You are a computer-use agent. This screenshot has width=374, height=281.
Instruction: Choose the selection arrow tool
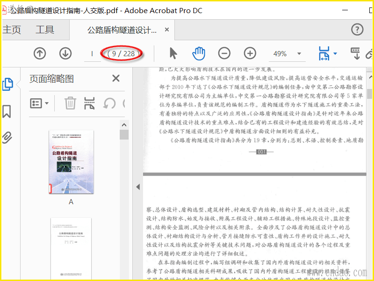[173, 53]
